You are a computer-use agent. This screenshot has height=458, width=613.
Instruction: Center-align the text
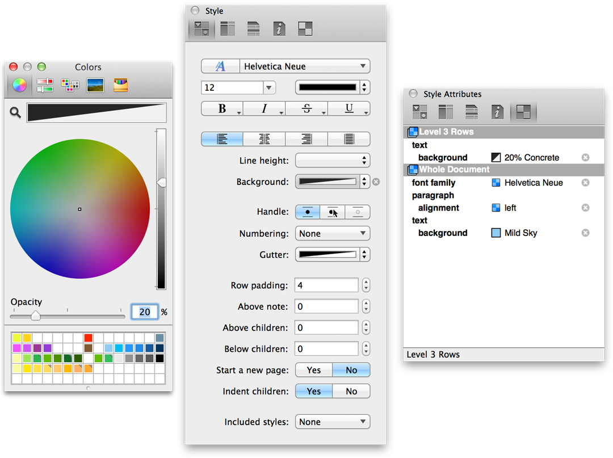pos(264,138)
